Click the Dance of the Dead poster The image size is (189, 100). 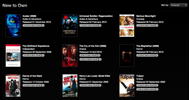point(13,85)
